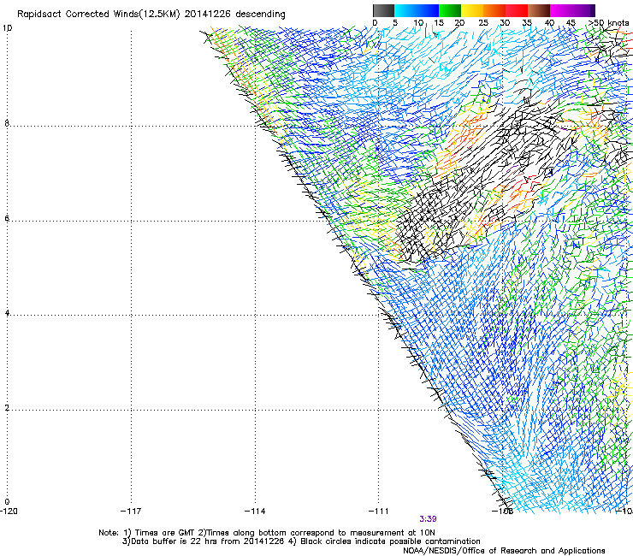The image size is (633, 556).
Task: Click the '>50 knots' legend label
Action: [x=608, y=22]
